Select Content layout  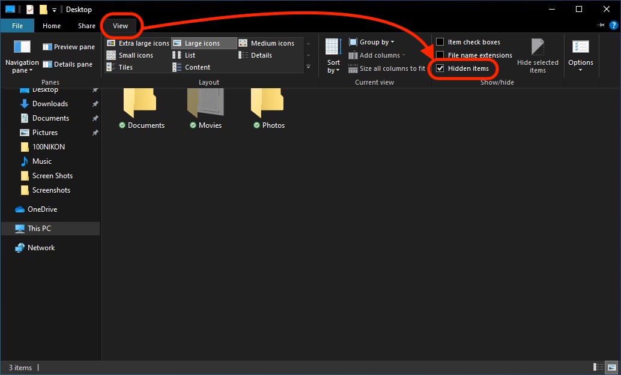[191, 67]
